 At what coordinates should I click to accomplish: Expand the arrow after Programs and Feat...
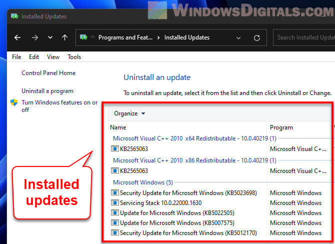coord(158,38)
